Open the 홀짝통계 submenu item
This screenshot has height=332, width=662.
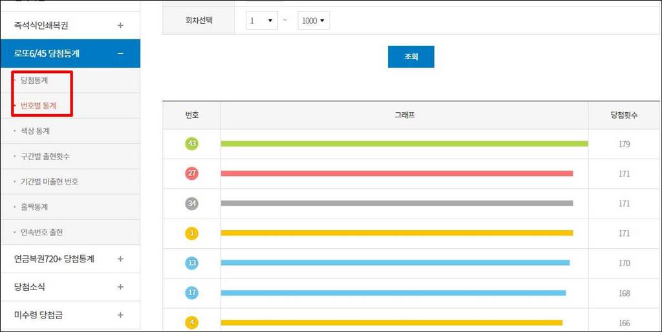point(34,207)
